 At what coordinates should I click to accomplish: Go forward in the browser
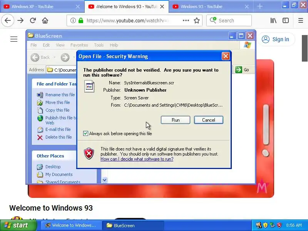[20, 20]
